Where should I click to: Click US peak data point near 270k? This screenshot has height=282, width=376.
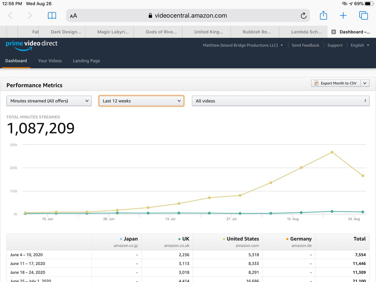[332, 152]
